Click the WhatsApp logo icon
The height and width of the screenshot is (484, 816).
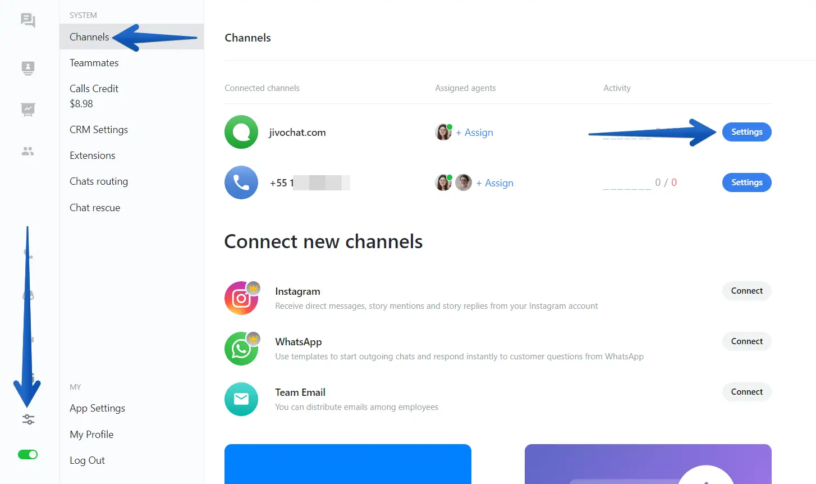[241, 349]
